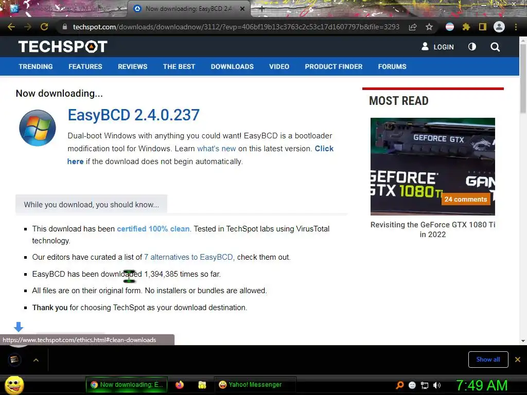
Task: Reload the page with the refresh icon
Action: coord(44,27)
